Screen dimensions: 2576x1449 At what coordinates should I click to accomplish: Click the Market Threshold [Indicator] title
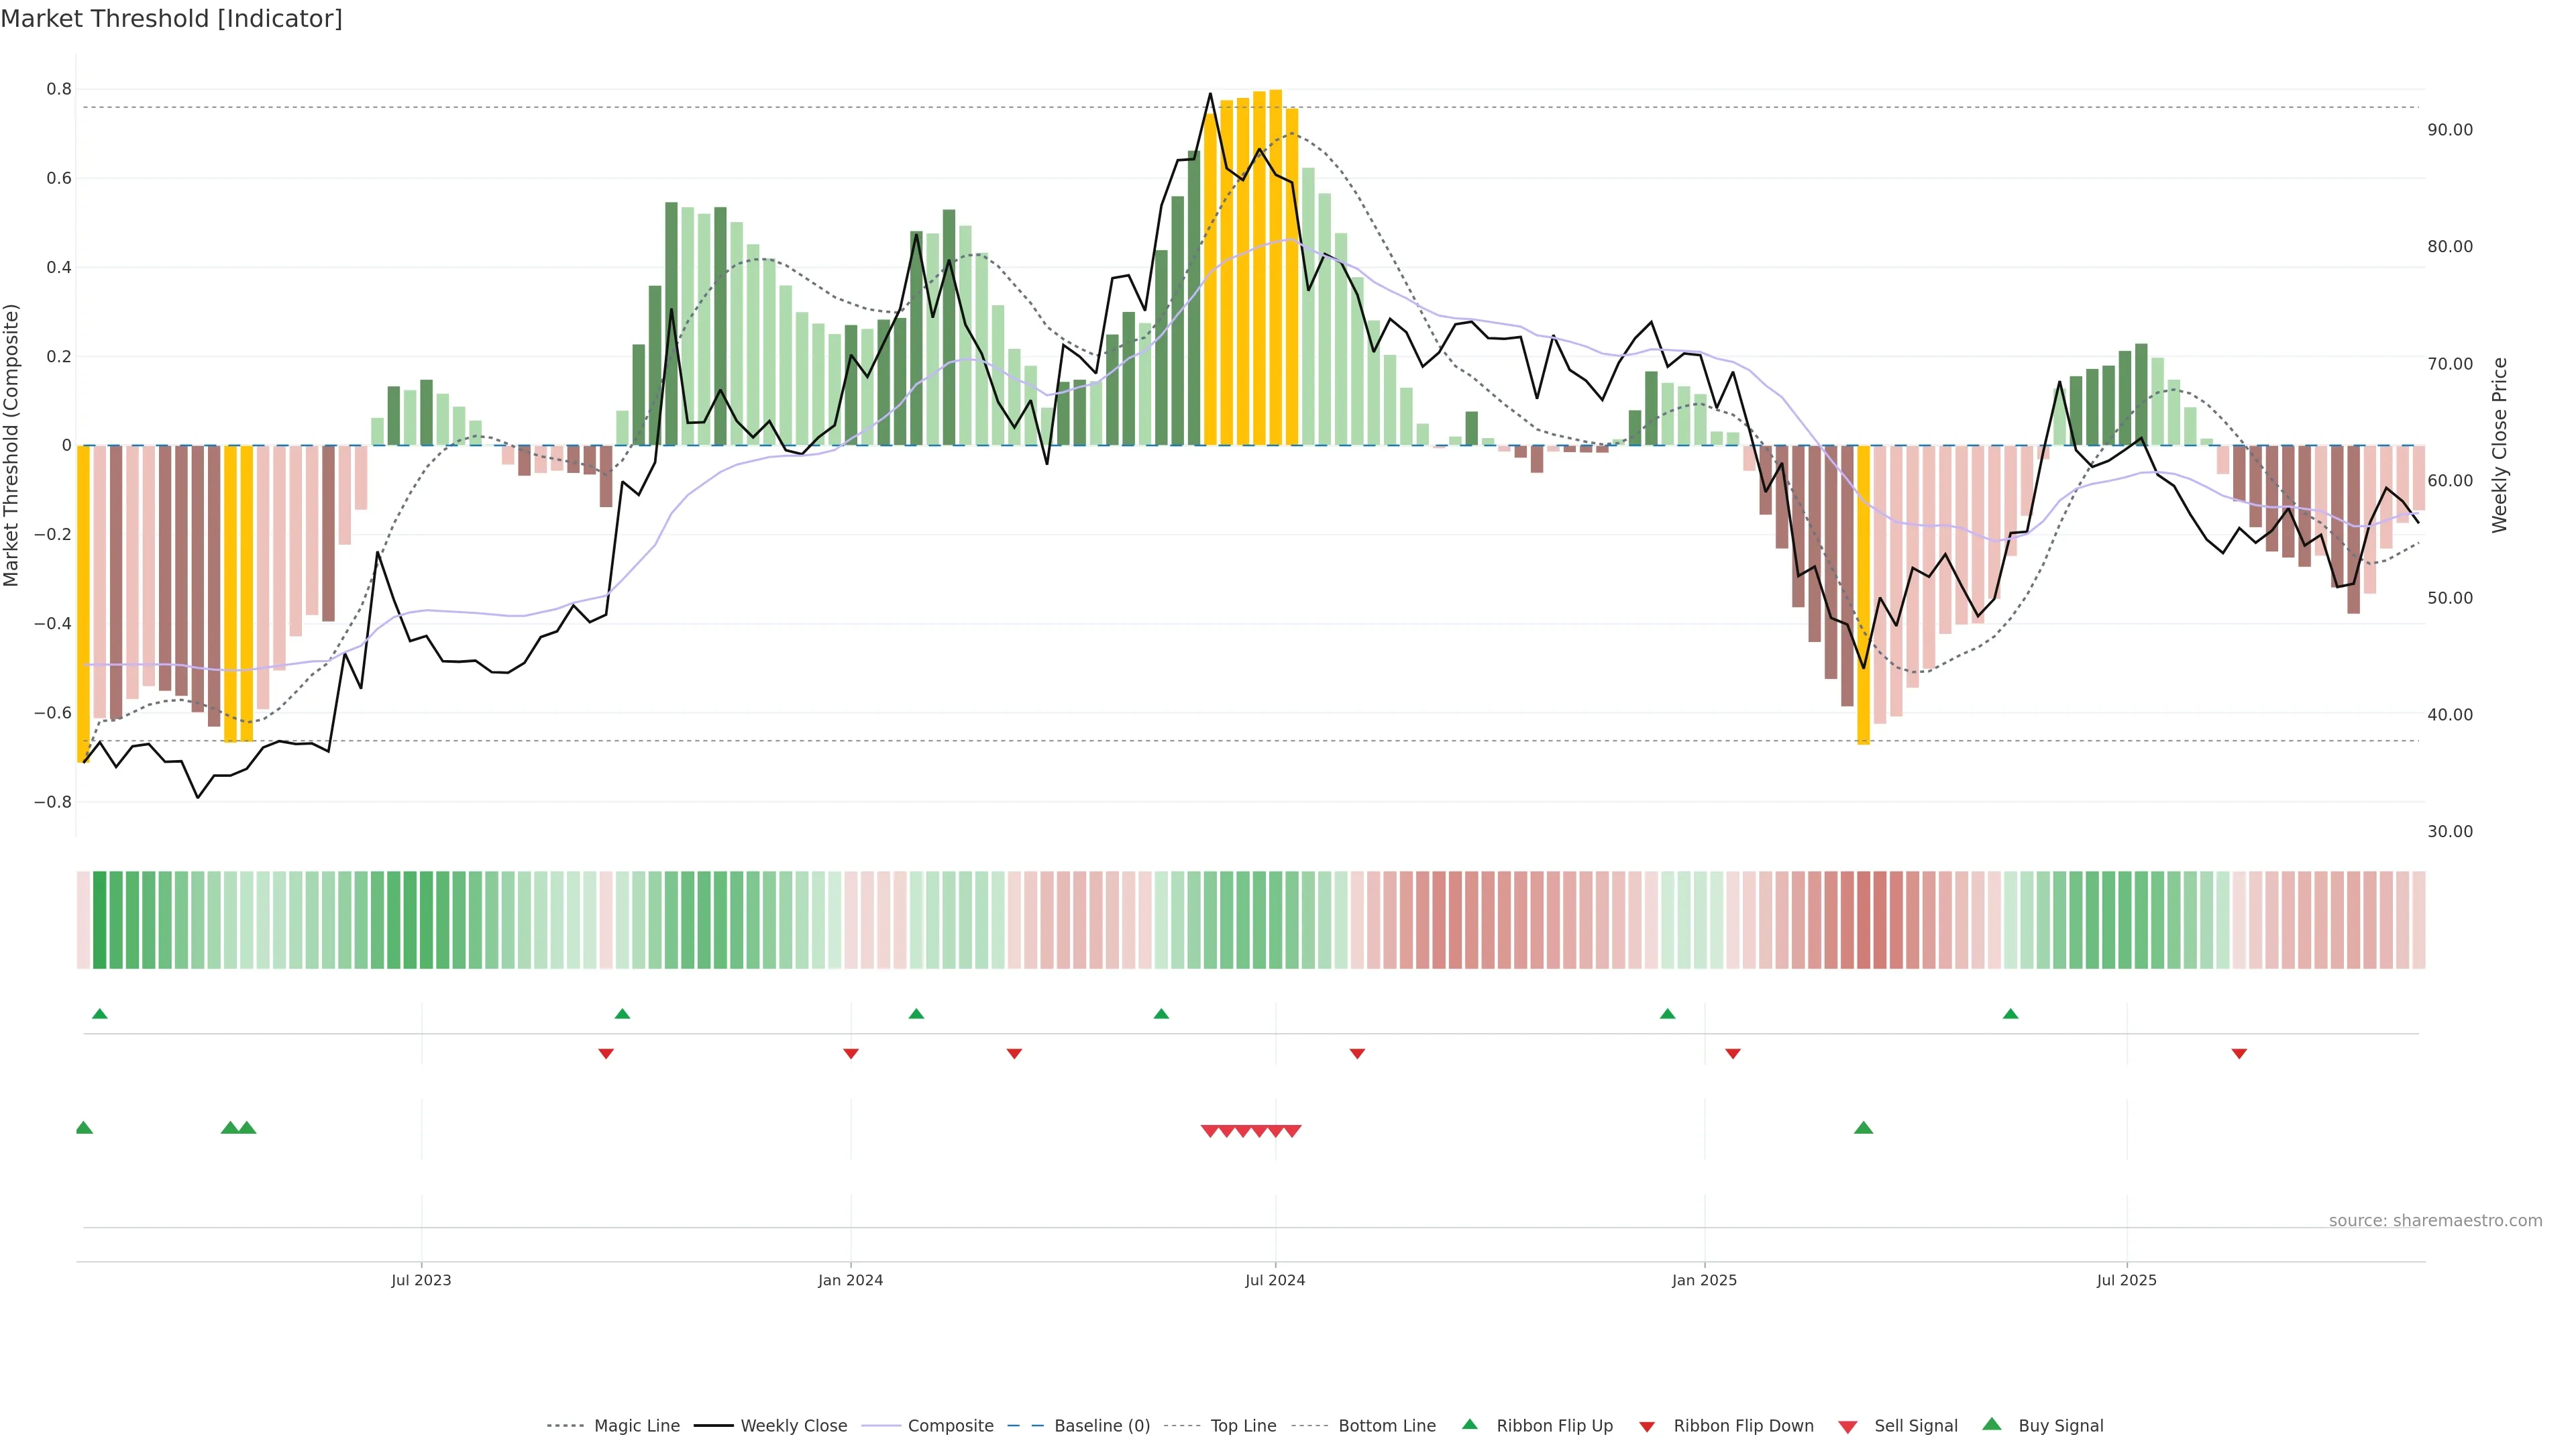tap(171, 19)
